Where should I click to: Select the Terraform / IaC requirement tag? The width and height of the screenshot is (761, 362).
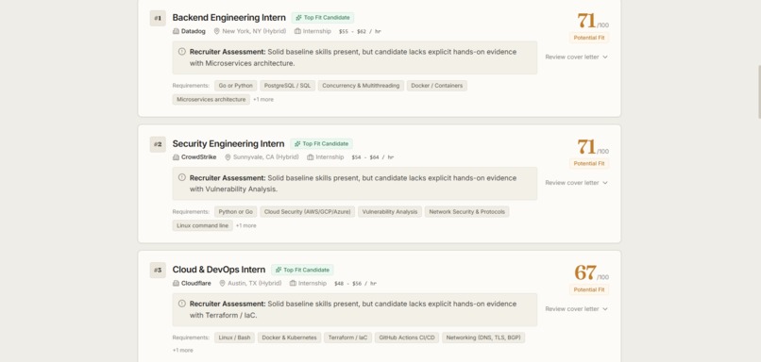point(347,337)
